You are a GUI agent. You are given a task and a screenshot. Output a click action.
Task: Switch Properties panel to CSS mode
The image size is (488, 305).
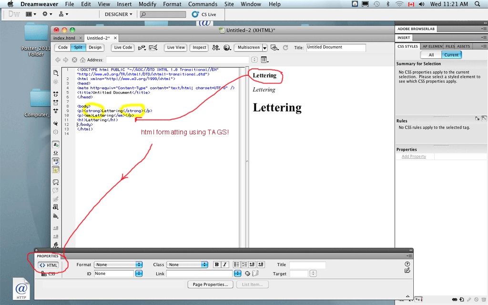[48, 274]
